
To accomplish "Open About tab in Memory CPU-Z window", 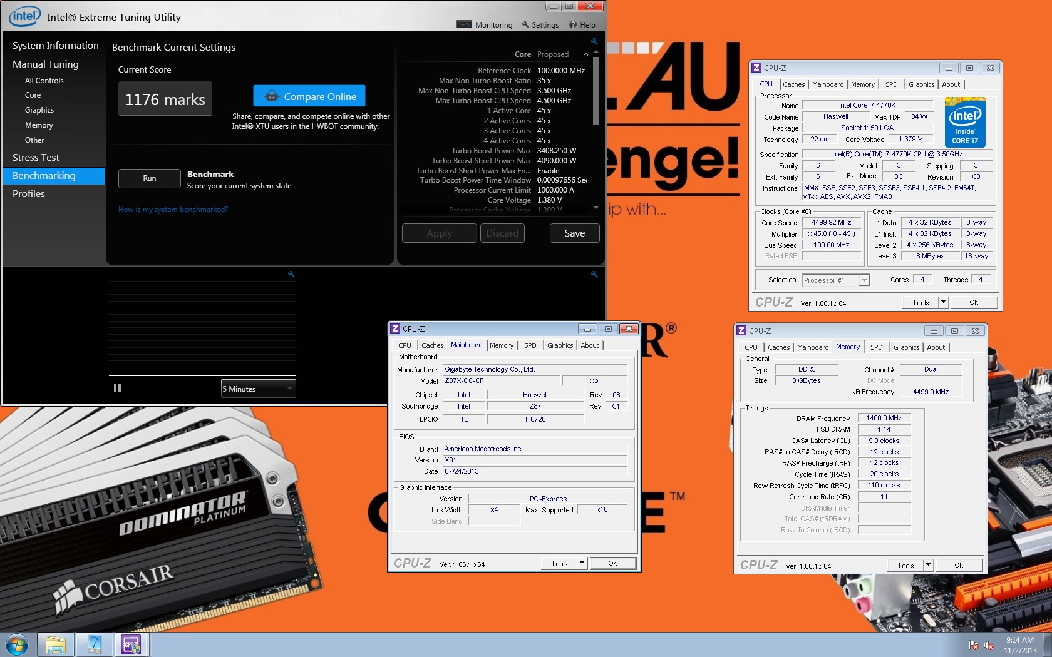I will click(936, 347).
